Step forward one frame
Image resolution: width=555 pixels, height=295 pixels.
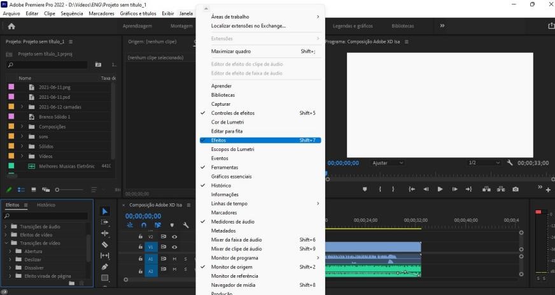pos(454,189)
